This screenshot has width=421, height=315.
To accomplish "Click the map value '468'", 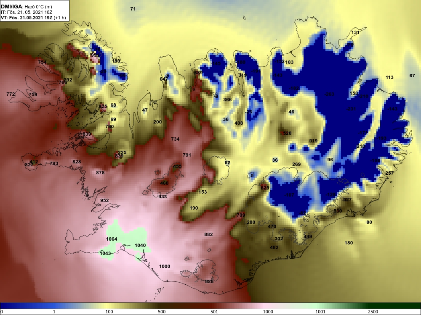I will [164, 183].
